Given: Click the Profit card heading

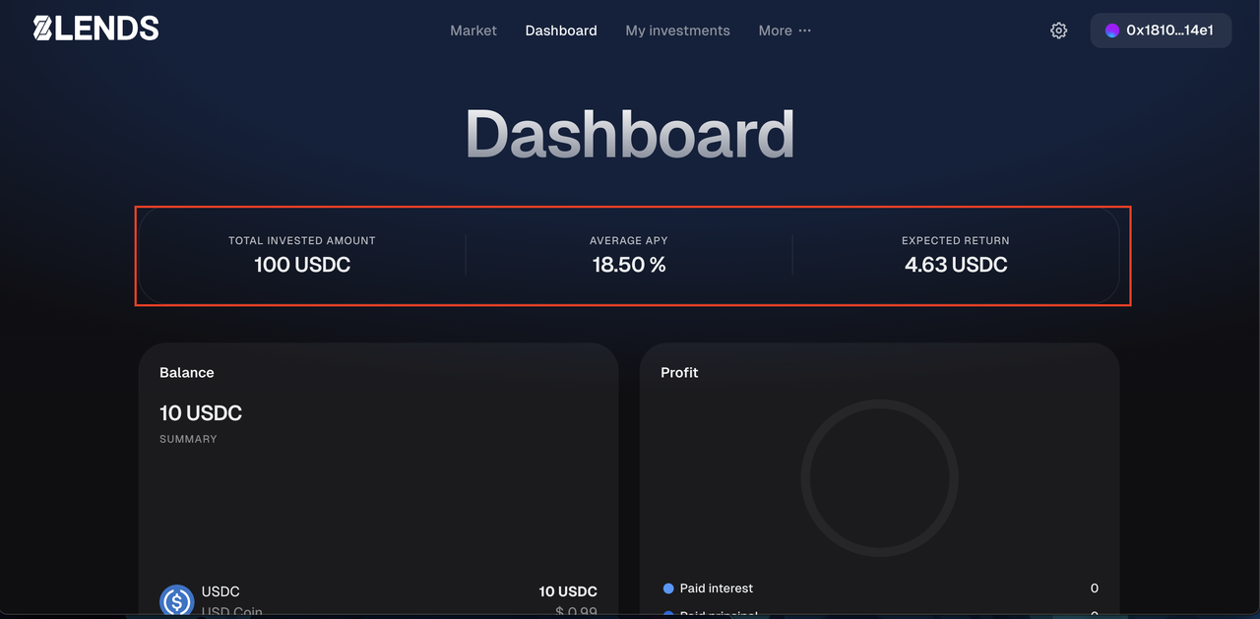Looking at the screenshot, I should pos(679,373).
